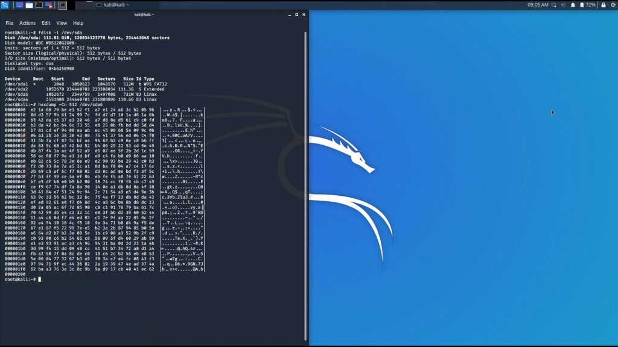The image size is (618, 347).
Task: Click '/dev/sda2' in partition table
Action: click(16, 89)
